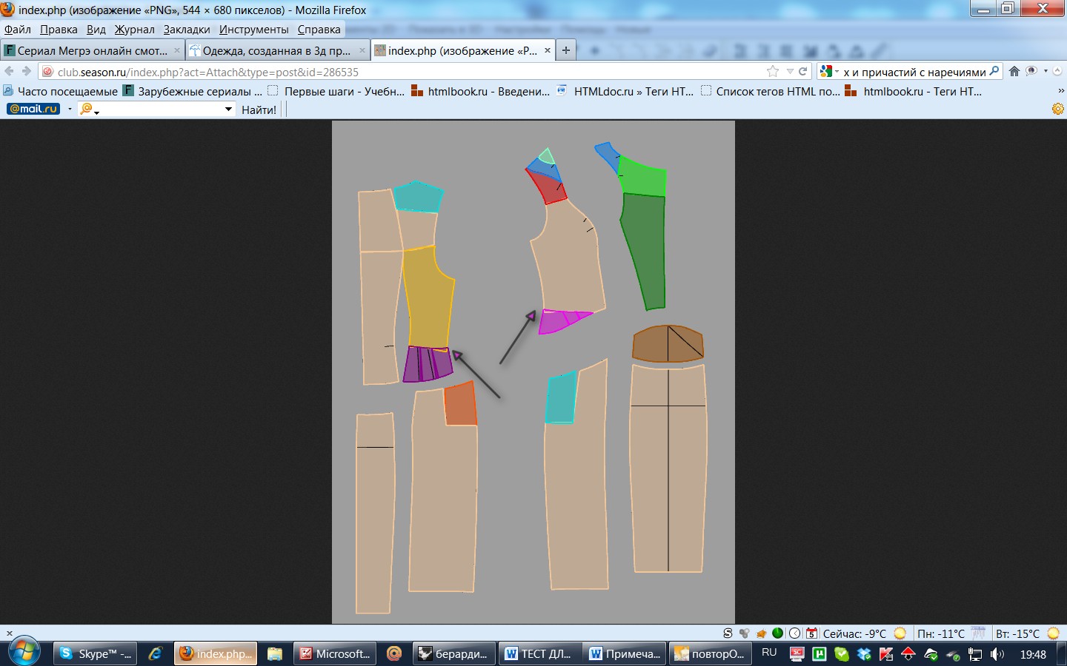Open the search engine selector dropdown

829,72
